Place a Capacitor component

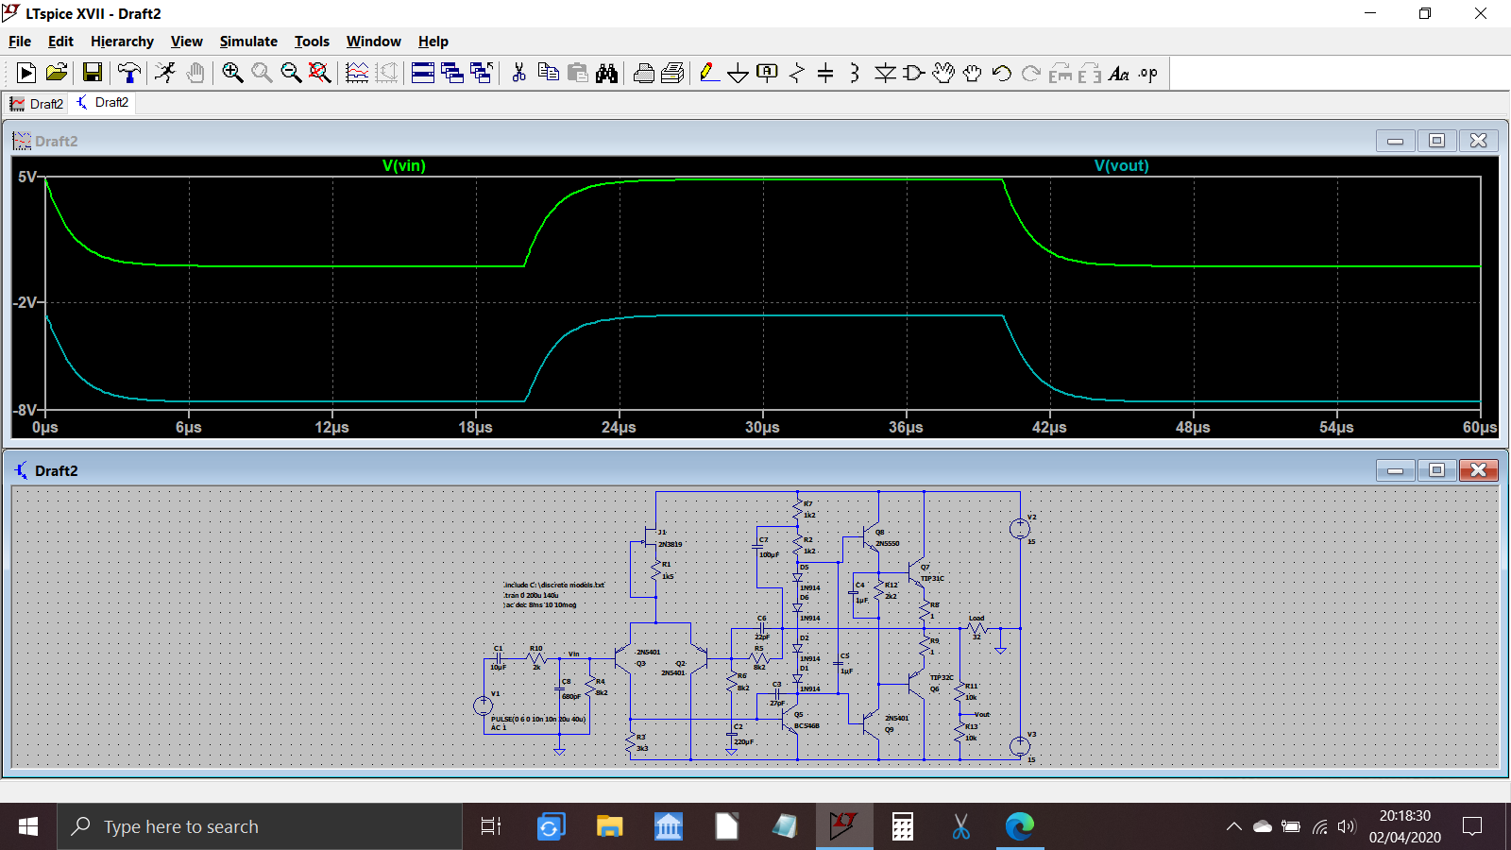coord(825,73)
